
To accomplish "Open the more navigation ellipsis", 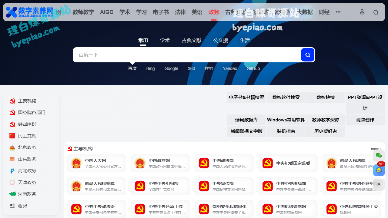I will click(338, 12).
